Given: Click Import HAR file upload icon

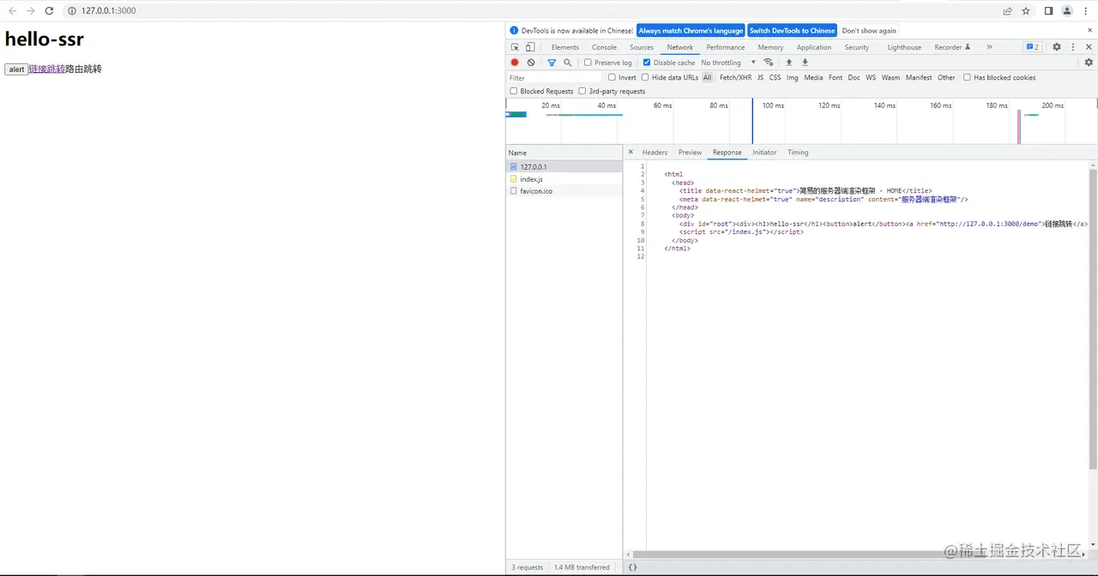Looking at the screenshot, I should pyautogui.click(x=789, y=63).
